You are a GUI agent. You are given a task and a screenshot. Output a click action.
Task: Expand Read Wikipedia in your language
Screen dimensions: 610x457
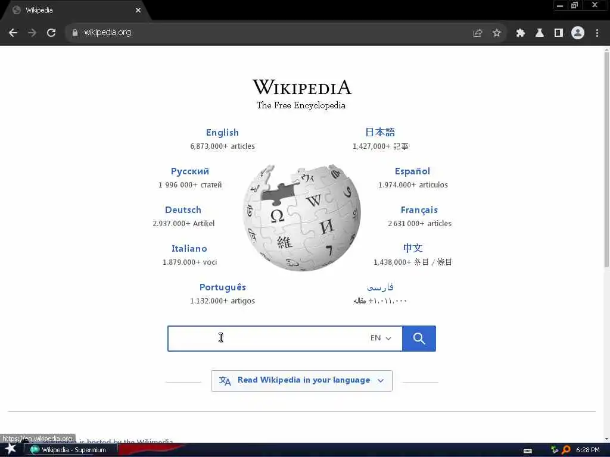point(301,380)
